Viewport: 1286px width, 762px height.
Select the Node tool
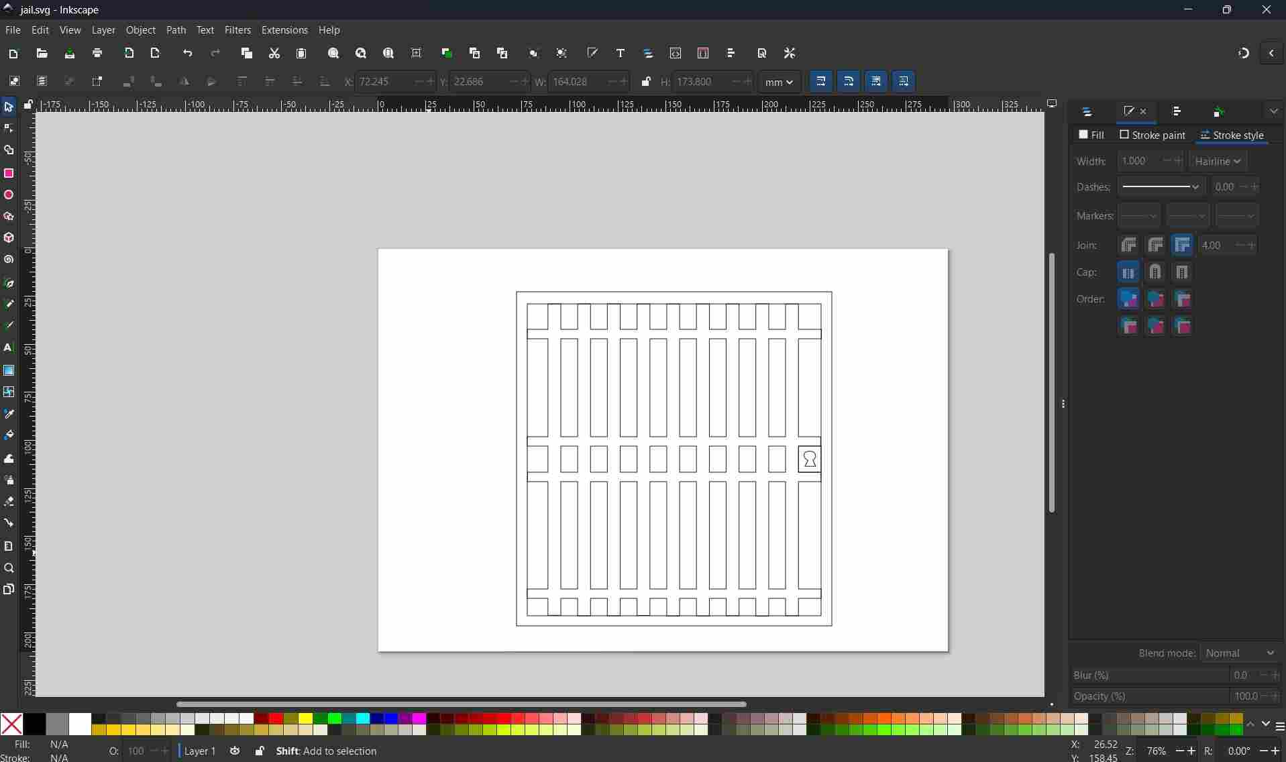(x=9, y=128)
